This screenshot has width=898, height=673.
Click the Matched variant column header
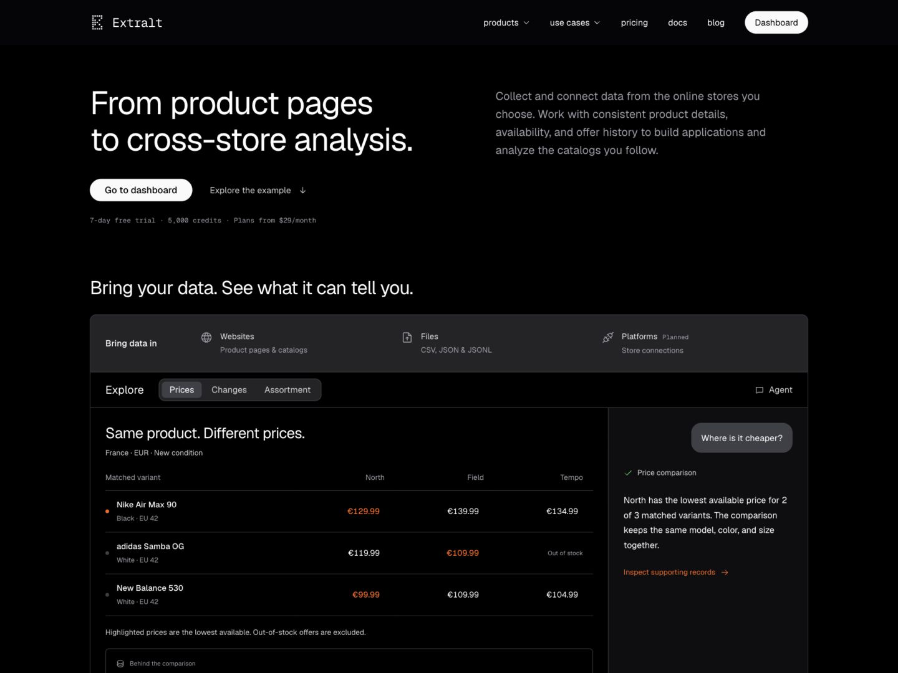[x=133, y=478]
